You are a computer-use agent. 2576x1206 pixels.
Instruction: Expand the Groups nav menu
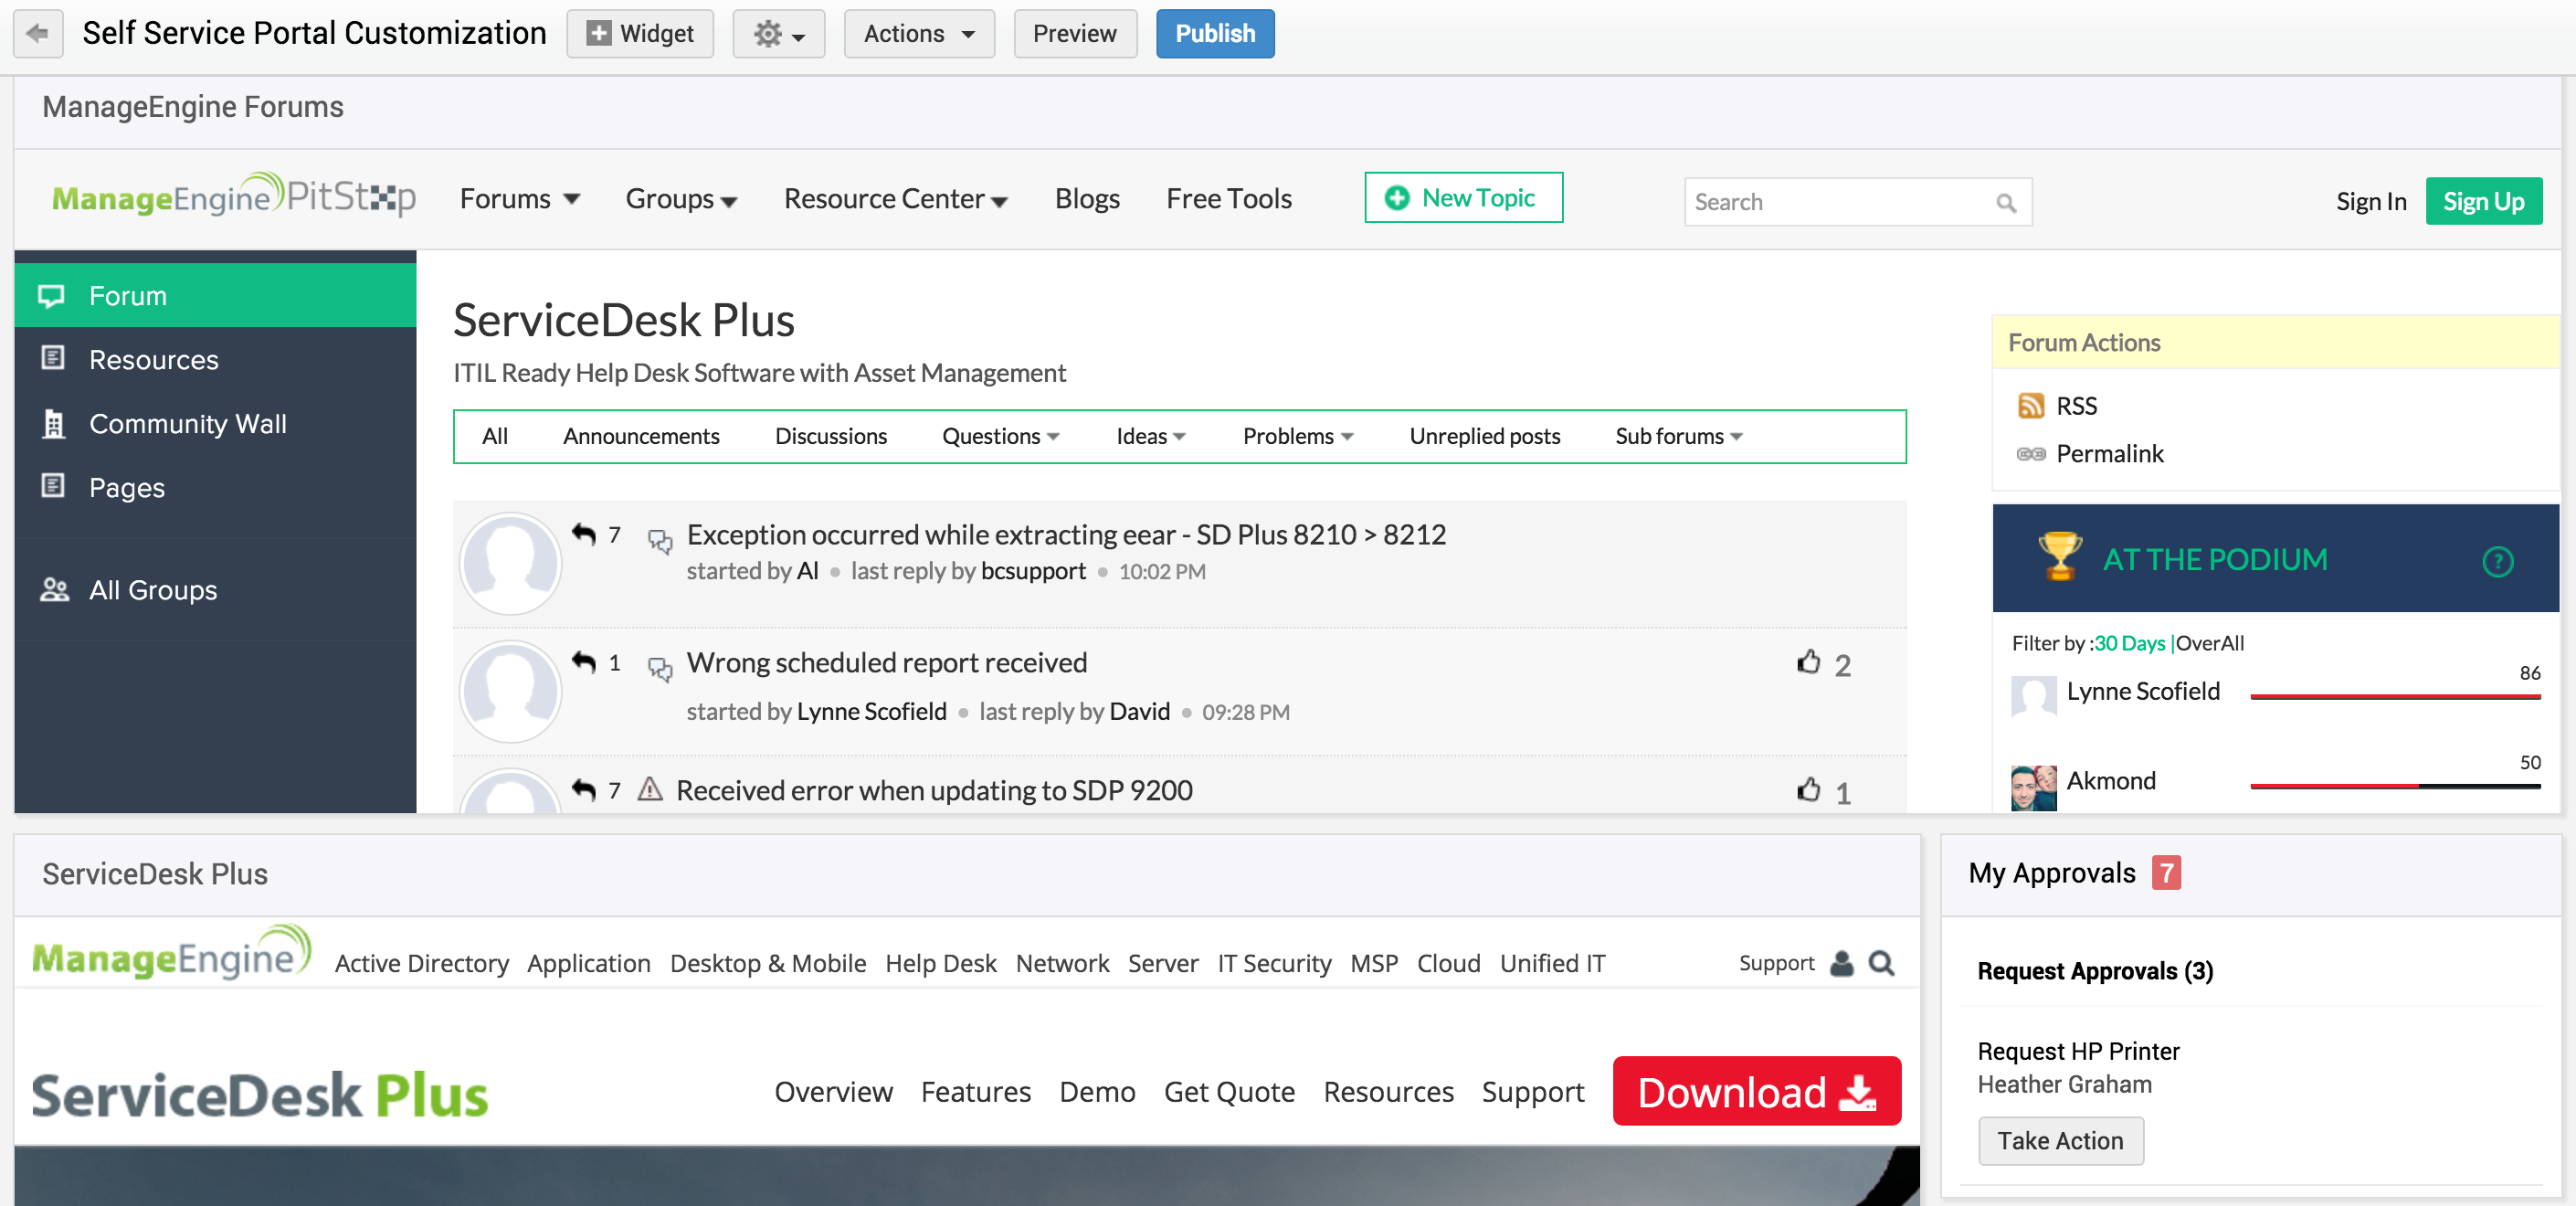[681, 199]
